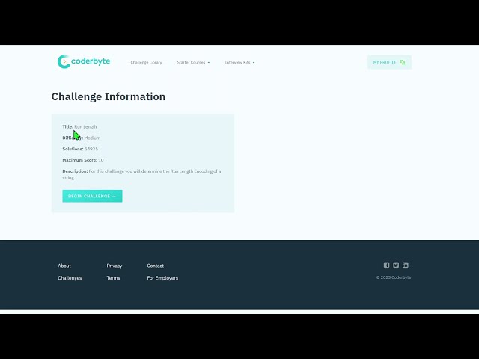Open the Challenges footer link
479x359 pixels.
70,278
